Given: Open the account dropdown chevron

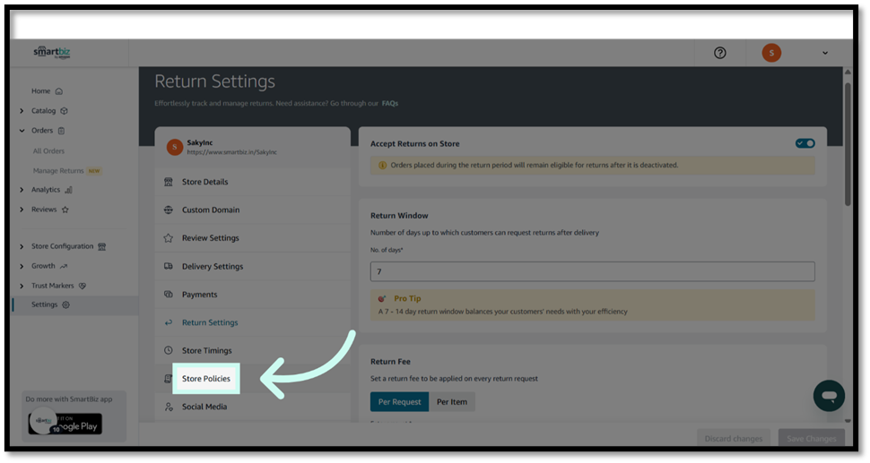Looking at the screenshot, I should point(825,53).
